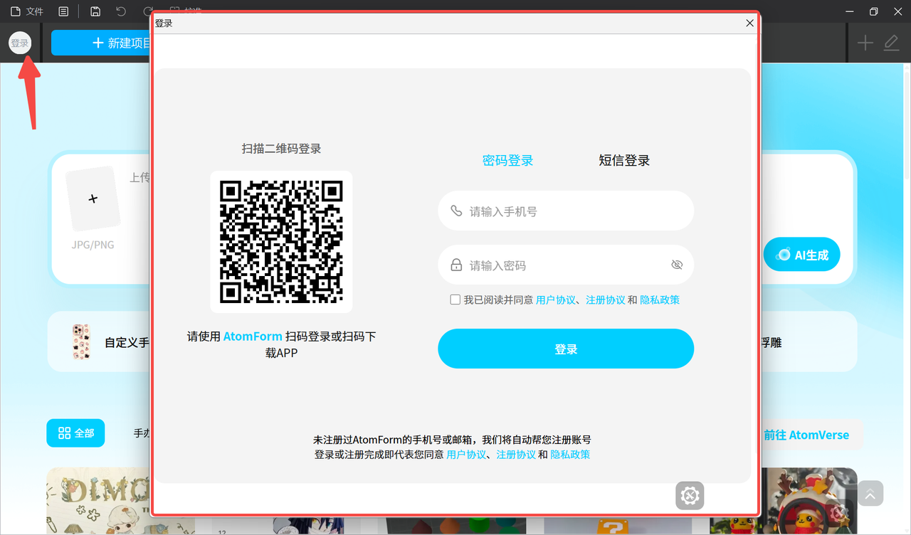Click the image upload plus placeholder
This screenshot has width=911, height=535.
[x=93, y=199]
